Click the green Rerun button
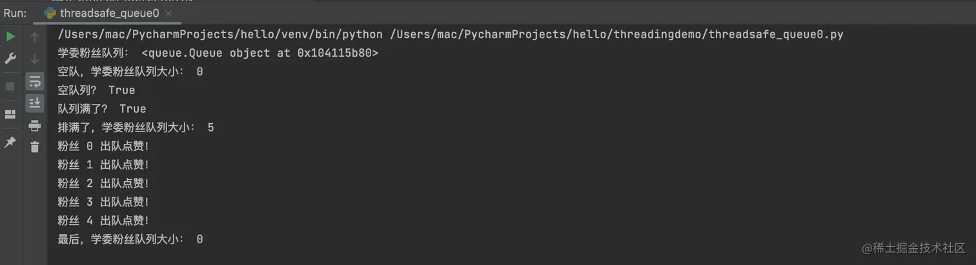The height and width of the screenshot is (265, 976). point(10,37)
